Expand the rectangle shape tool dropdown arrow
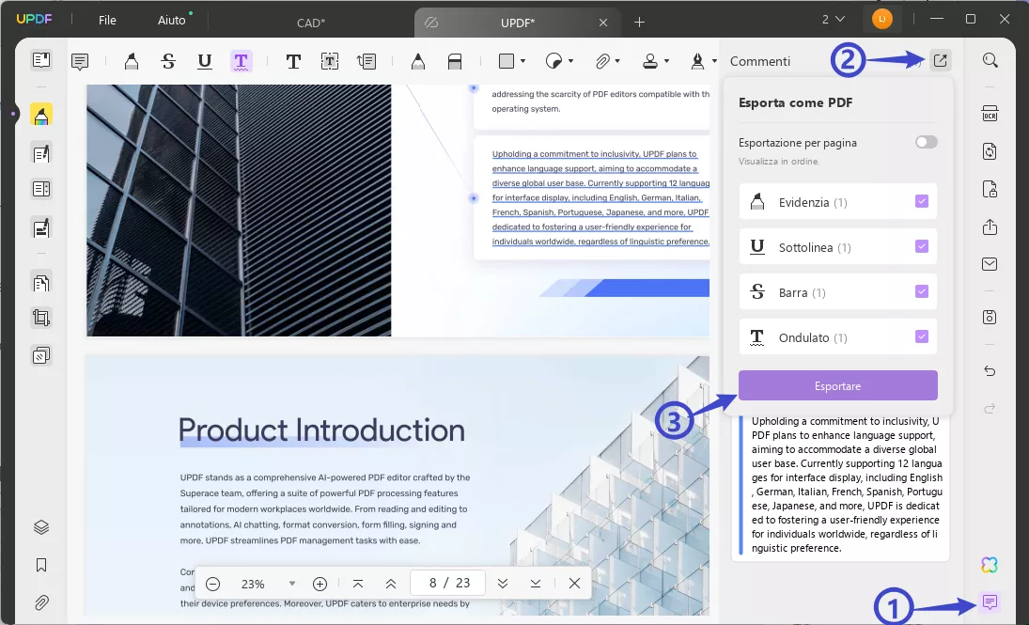This screenshot has height=625, width=1029. tap(523, 62)
